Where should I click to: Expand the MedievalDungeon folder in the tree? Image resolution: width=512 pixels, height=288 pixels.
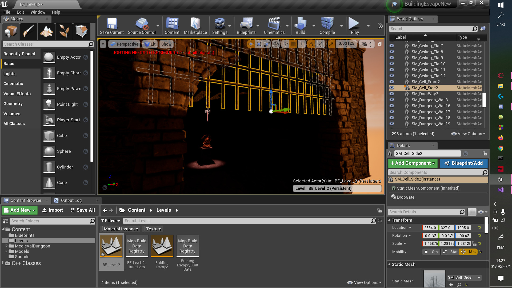tap(6, 246)
